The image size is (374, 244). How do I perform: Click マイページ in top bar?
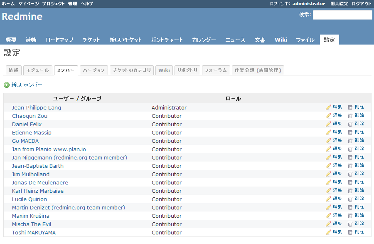[x=29, y=4]
